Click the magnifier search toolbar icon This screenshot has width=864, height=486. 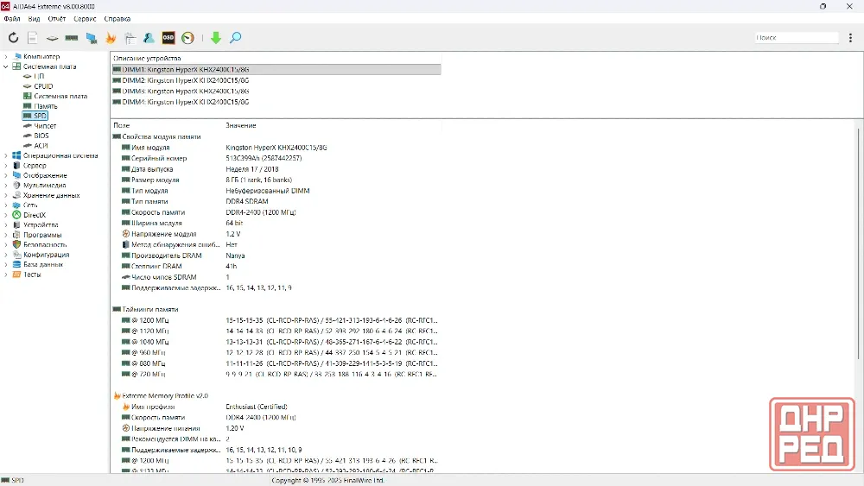[235, 37]
